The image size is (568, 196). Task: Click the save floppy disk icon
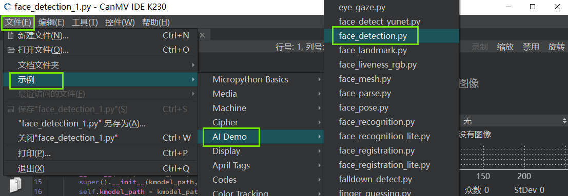11,109
